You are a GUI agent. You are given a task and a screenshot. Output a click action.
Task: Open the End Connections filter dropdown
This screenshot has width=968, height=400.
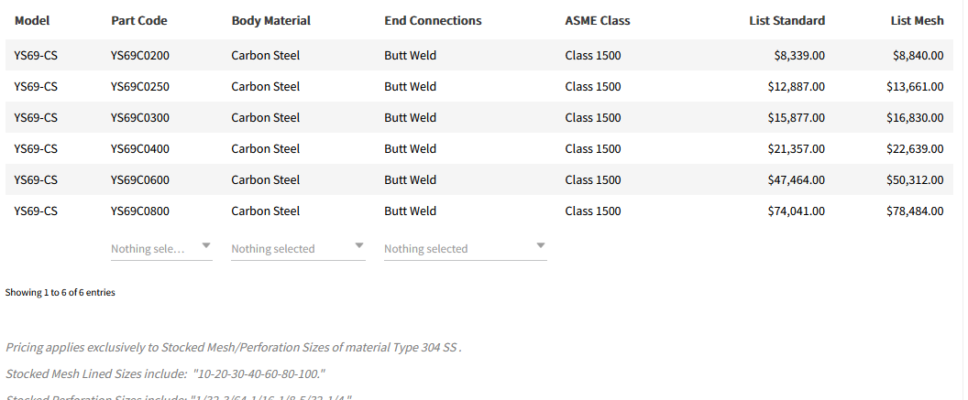click(x=465, y=248)
